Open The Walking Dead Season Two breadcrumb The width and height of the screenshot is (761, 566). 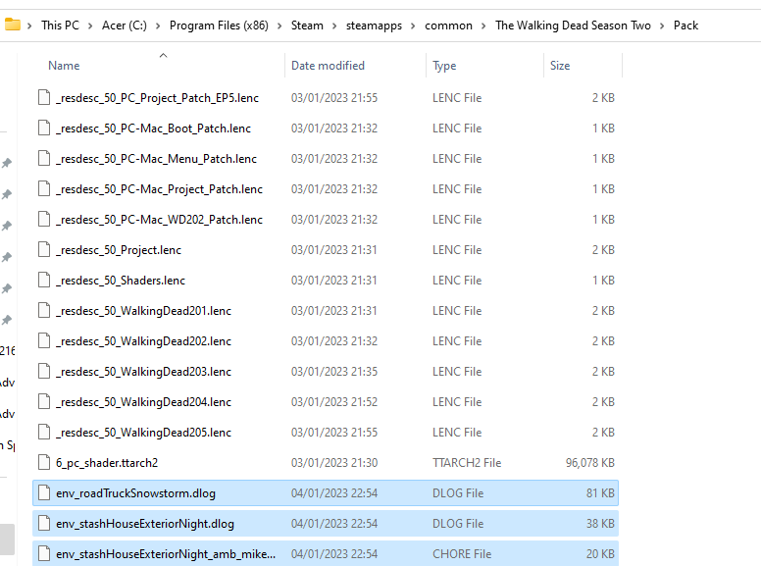(x=573, y=26)
